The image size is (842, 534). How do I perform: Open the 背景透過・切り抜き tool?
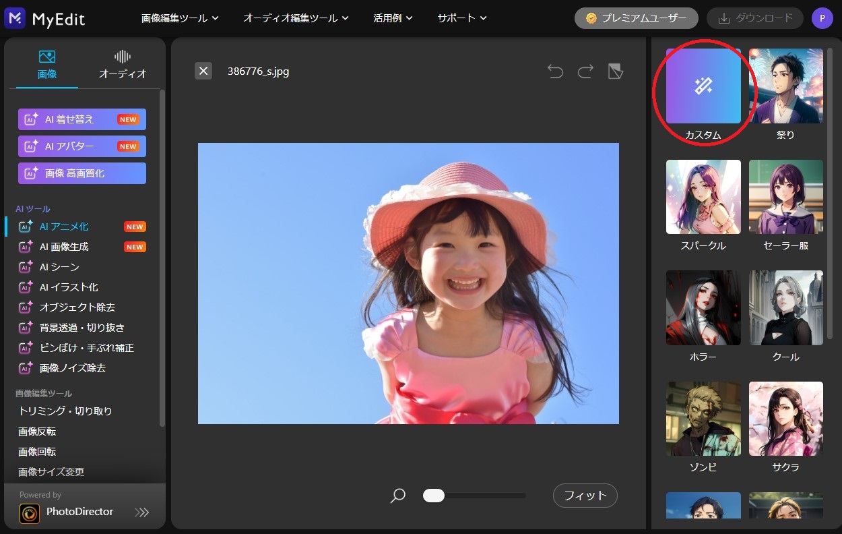[82, 328]
